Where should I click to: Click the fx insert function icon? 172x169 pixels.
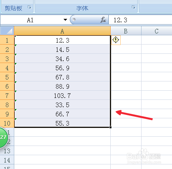103,20
